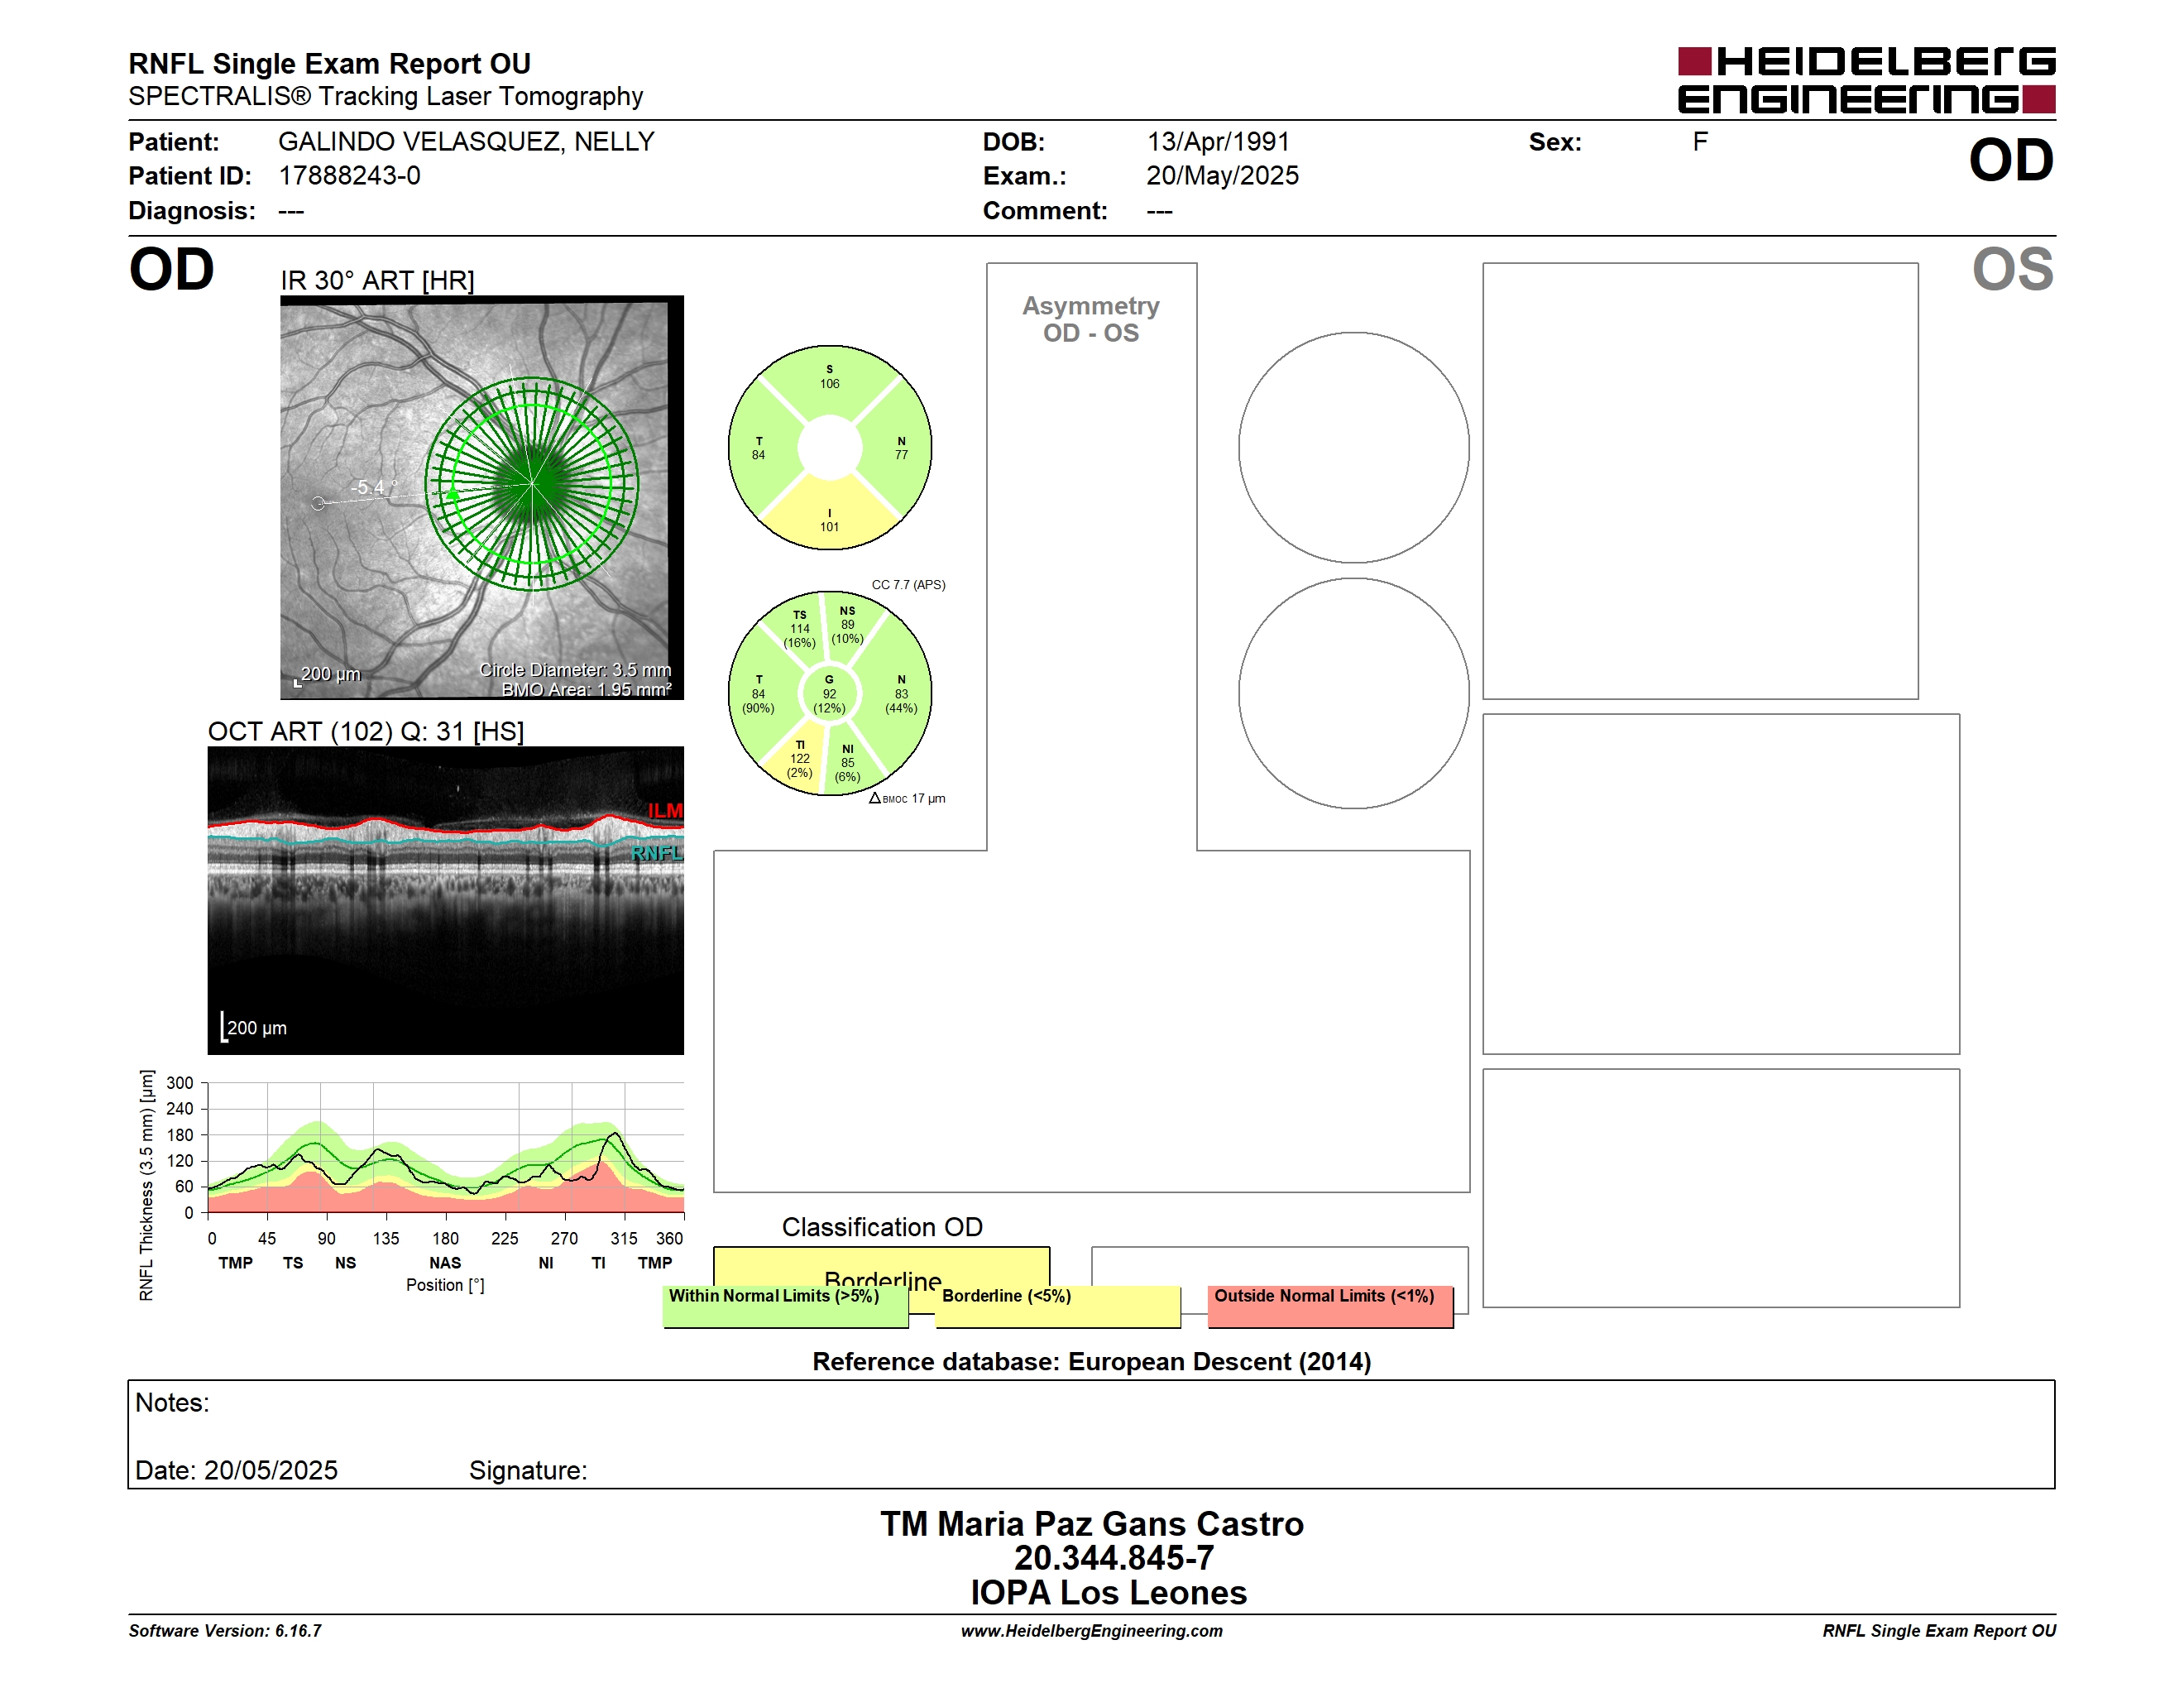Select patient name GALINDO VELASQUEZ, NELLY
Screen dimensions: 2184x1688
(466, 142)
